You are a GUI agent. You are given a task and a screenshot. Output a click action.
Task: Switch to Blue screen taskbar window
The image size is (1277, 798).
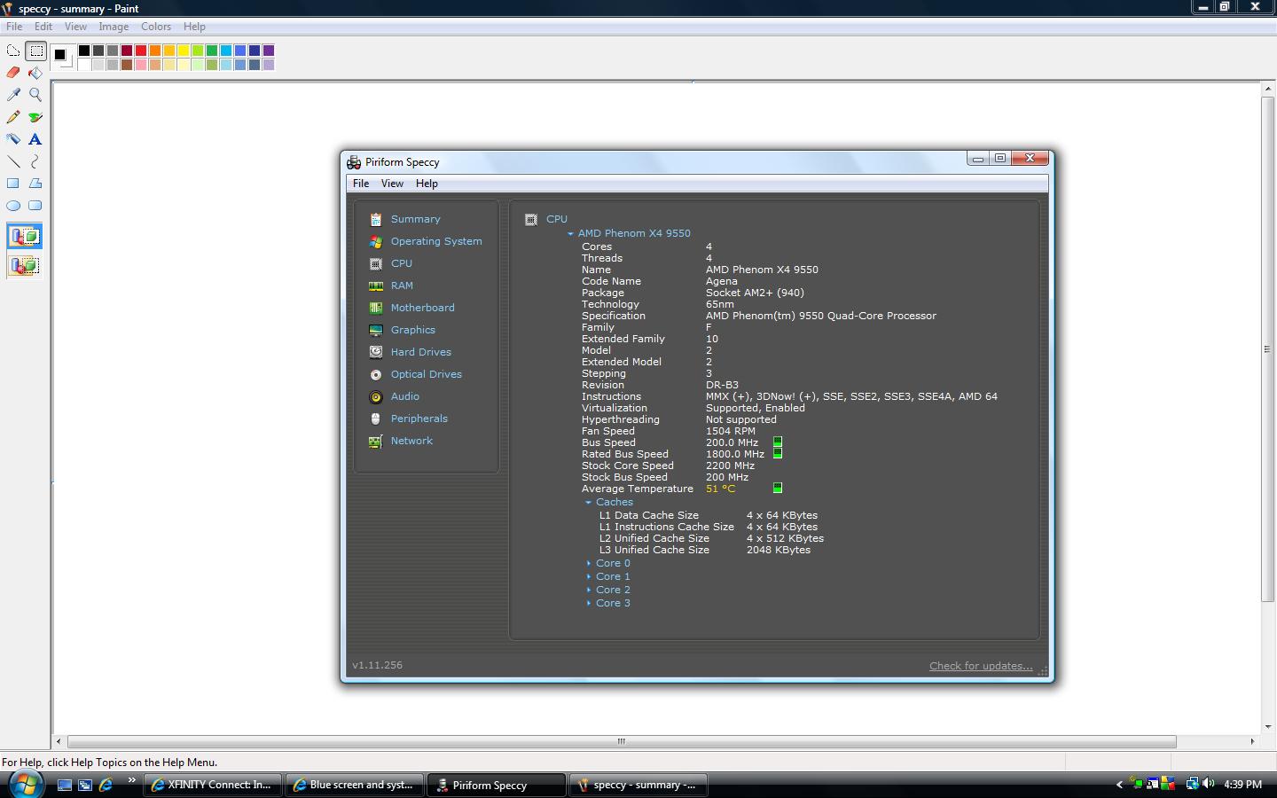coord(355,785)
